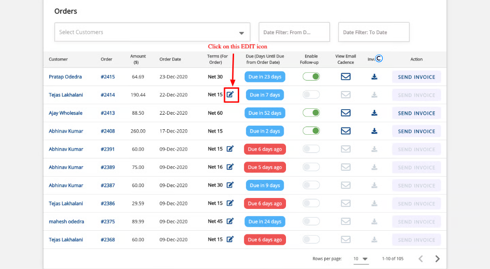Sort by Order Date column header
The height and width of the screenshot is (269, 490).
pyautogui.click(x=170, y=59)
